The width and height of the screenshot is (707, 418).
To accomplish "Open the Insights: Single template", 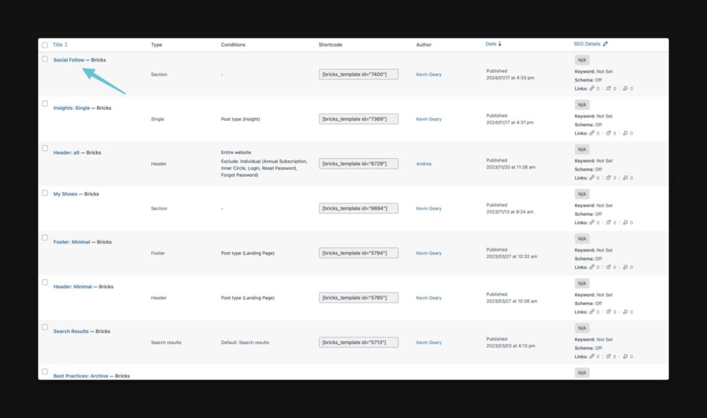I will tap(72, 108).
